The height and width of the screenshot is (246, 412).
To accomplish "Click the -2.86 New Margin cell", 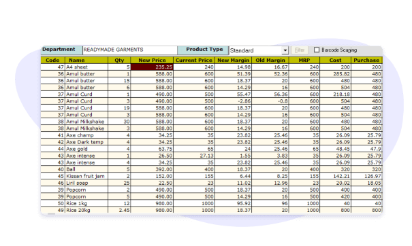I will point(234,101).
